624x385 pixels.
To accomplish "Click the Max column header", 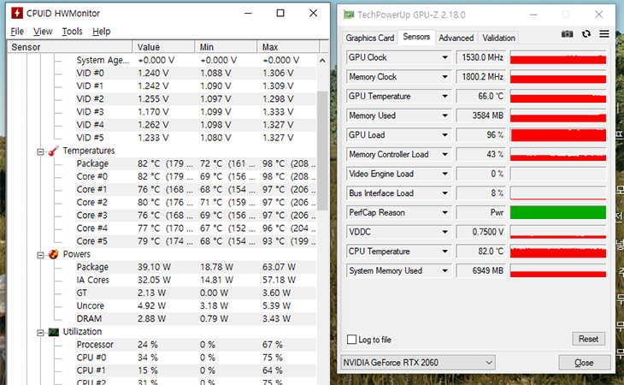I will pos(289,47).
